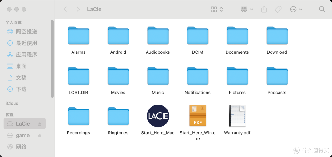
Task: Click the Share toolbar button
Action: coord(264,9)
